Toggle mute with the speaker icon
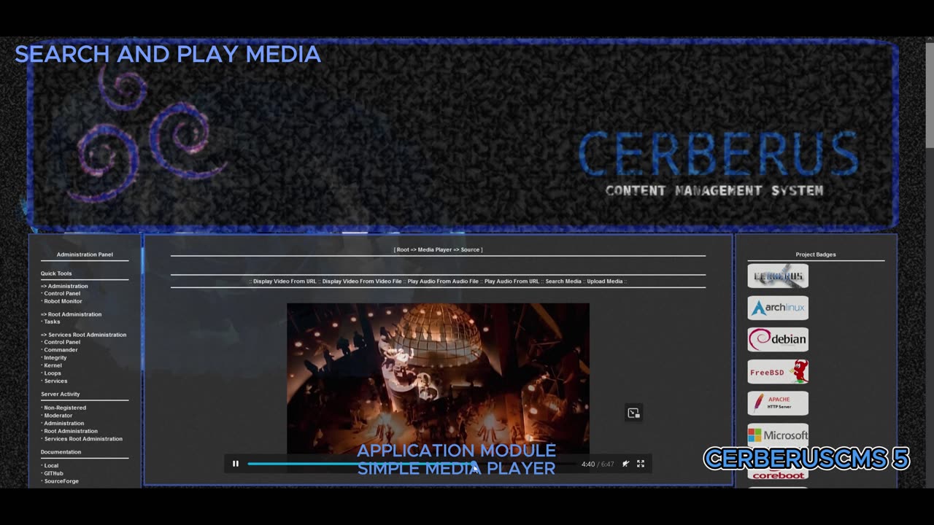 pyautogui.click(x=625, y=464)
